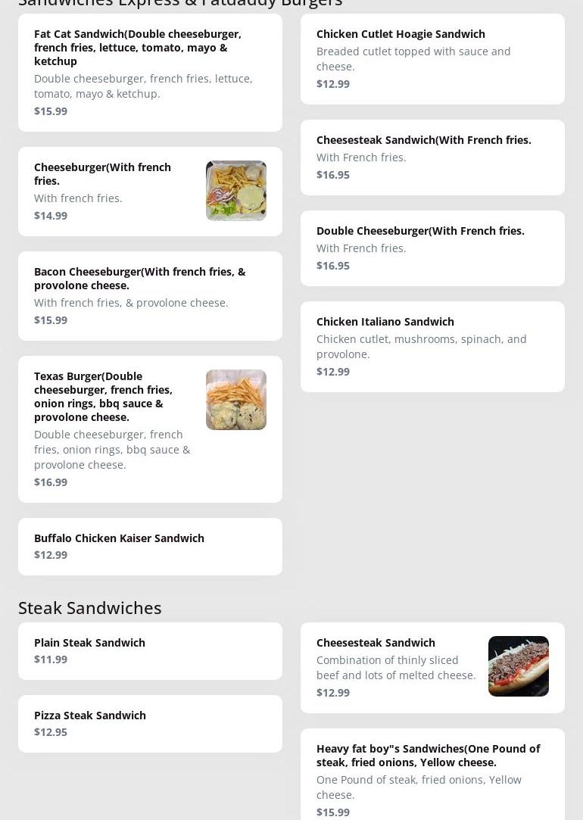583x820 pixels.
Task: Click the Cheeseburger(With french fries. title
Action: [102, 174]
